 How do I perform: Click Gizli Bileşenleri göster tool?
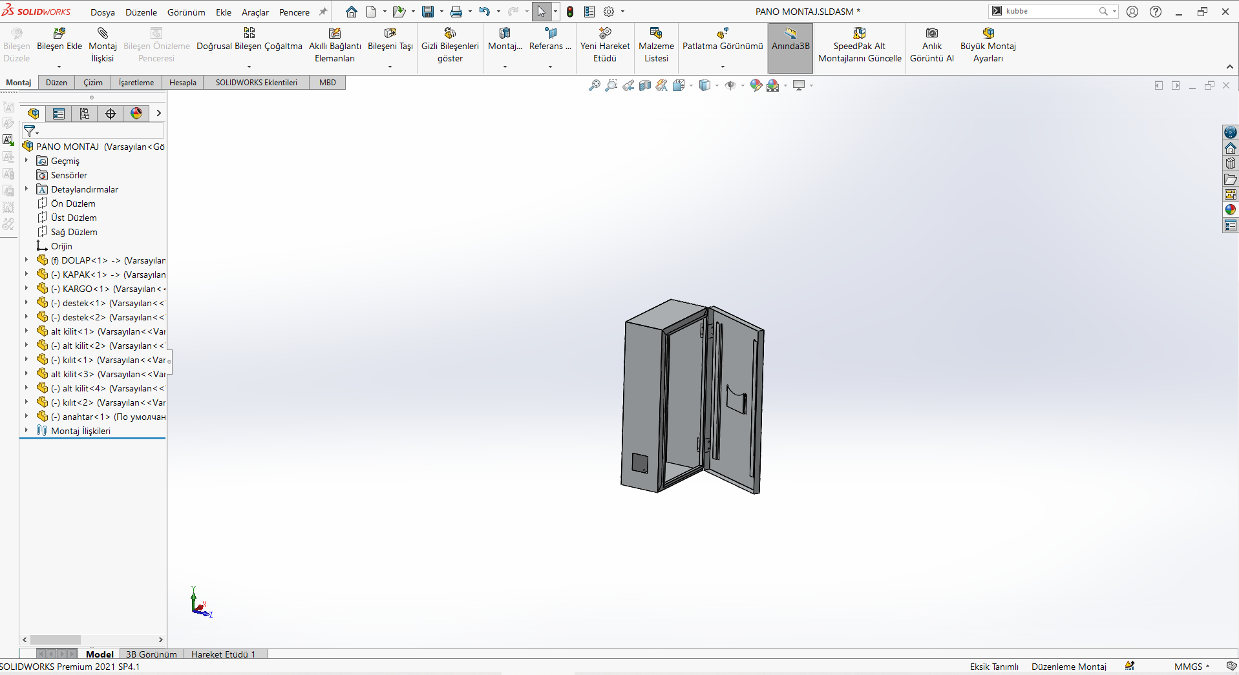[450, 45]
